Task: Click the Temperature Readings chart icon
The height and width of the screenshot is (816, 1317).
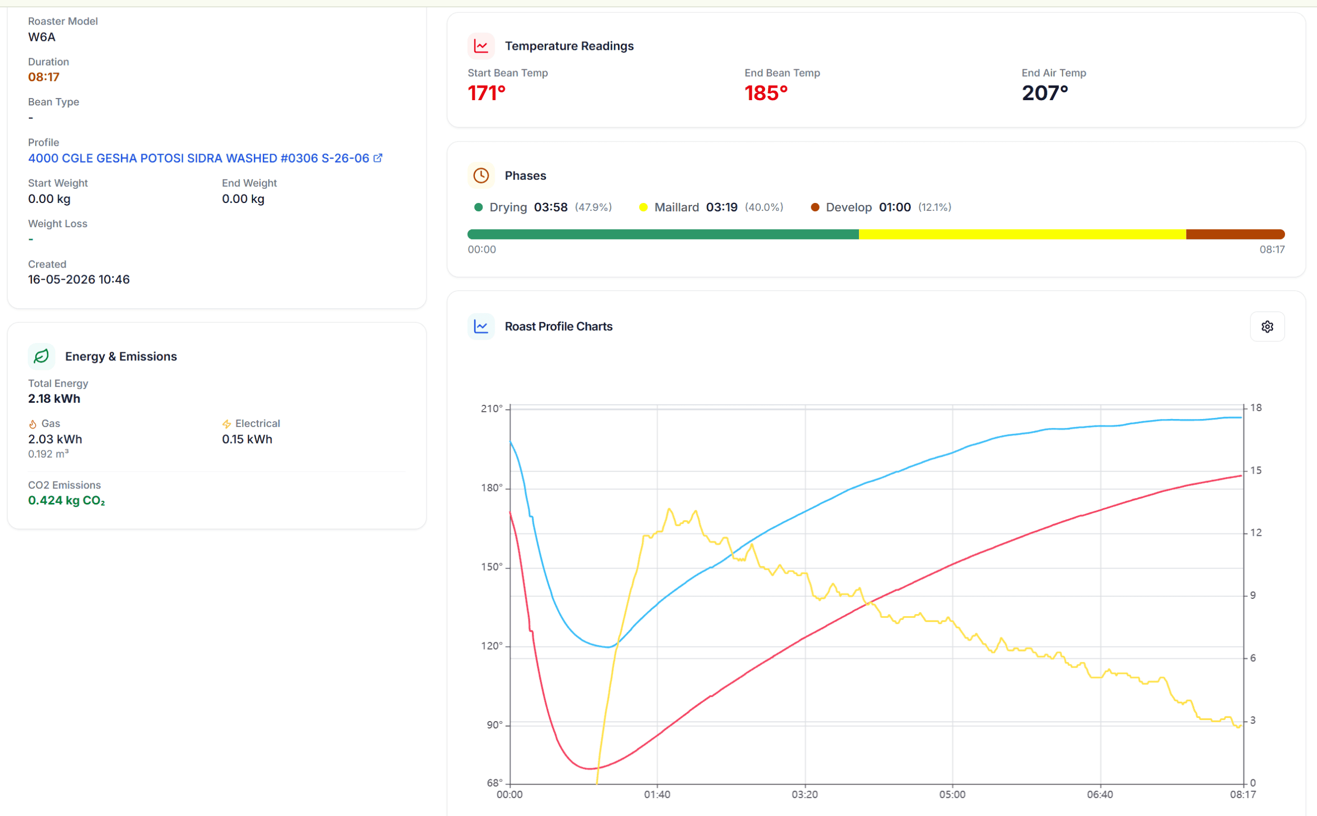Action: [481, 46]
